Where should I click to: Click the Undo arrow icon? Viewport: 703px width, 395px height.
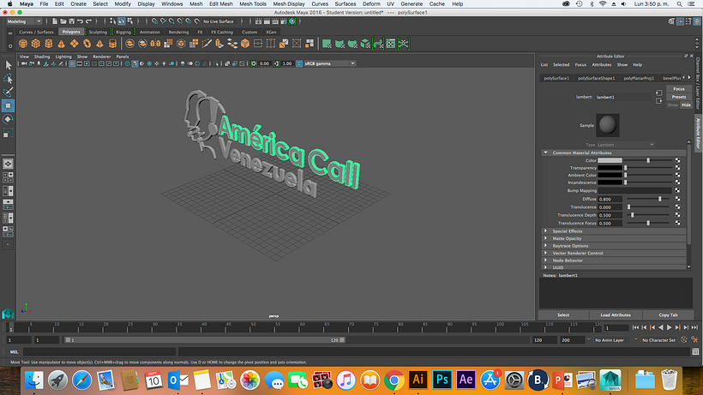point(81,21)
